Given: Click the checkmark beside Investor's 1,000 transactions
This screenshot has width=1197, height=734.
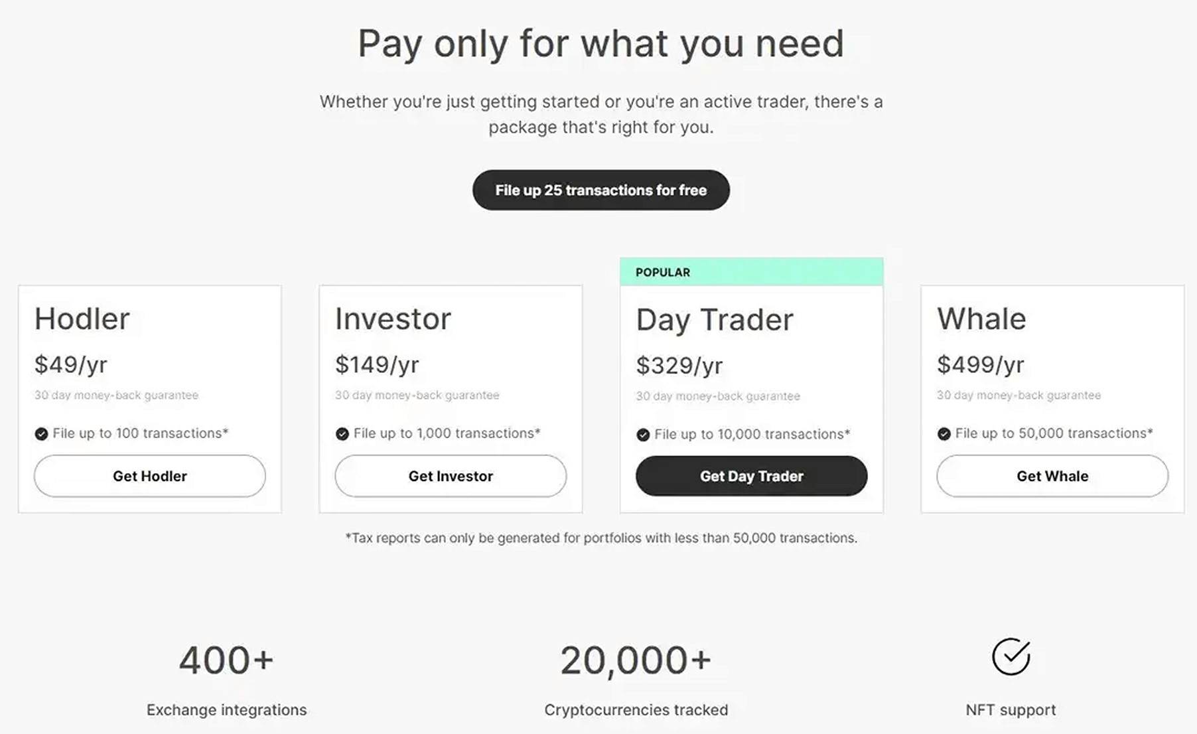Looking at the screenshot, I should pyautogui.click(x=342, y=433).
